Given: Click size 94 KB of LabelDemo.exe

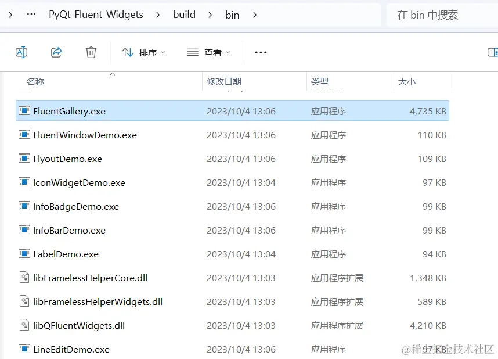Looking at the screenshot, I should tap(434, 254).
